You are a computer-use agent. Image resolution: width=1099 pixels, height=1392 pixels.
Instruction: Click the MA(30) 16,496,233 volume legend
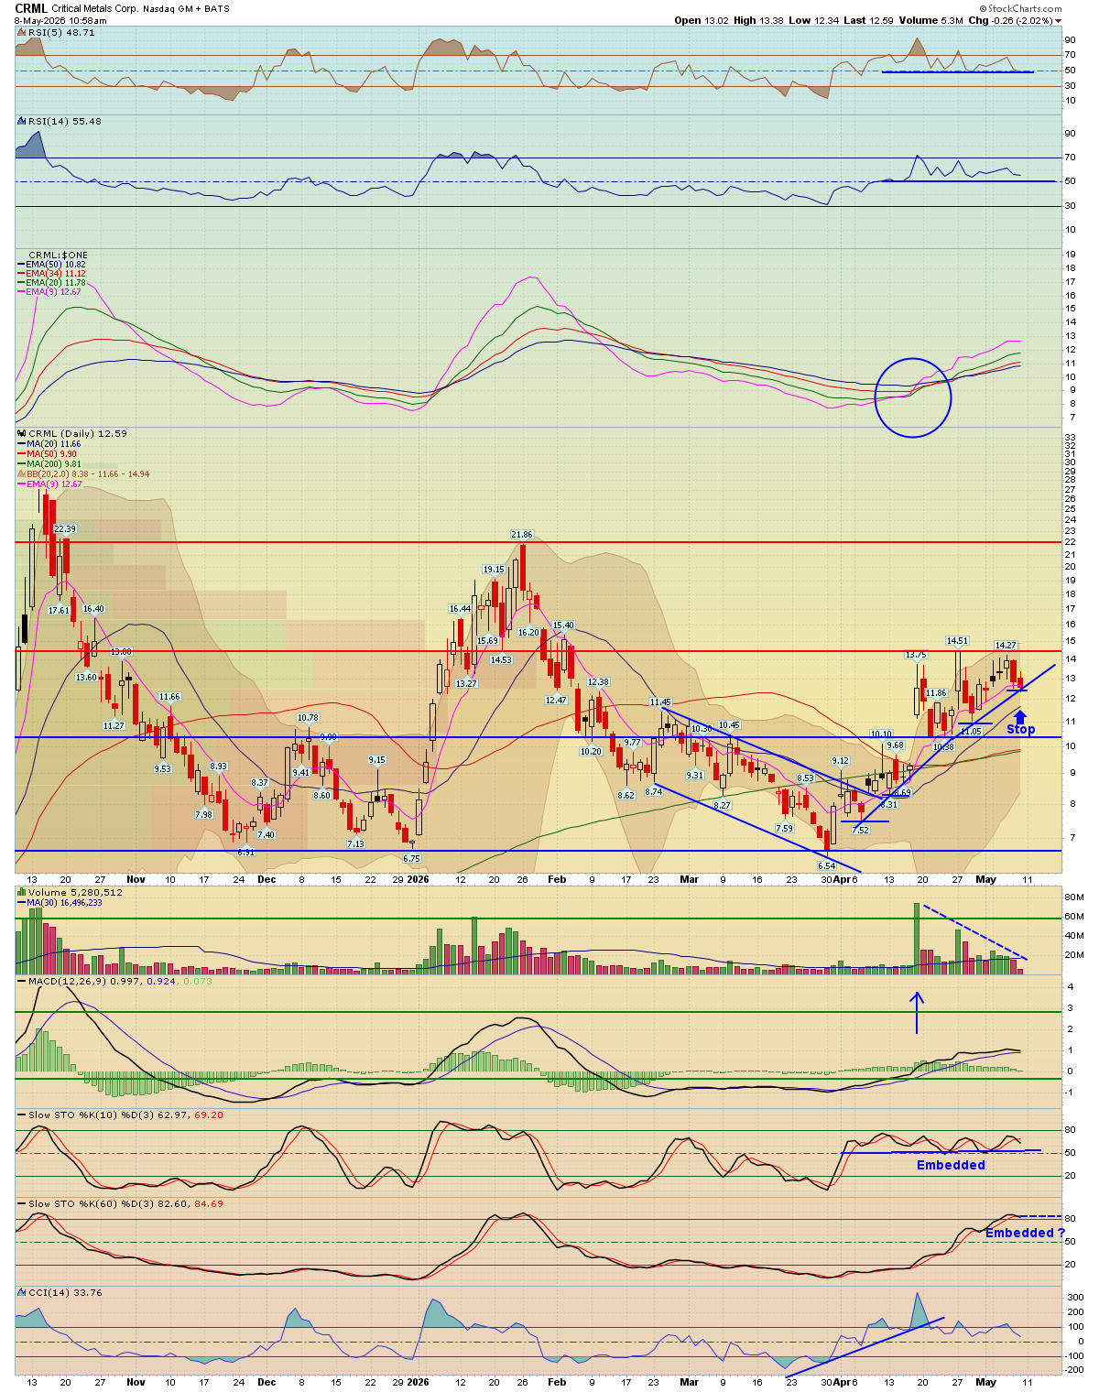[65, 903]
